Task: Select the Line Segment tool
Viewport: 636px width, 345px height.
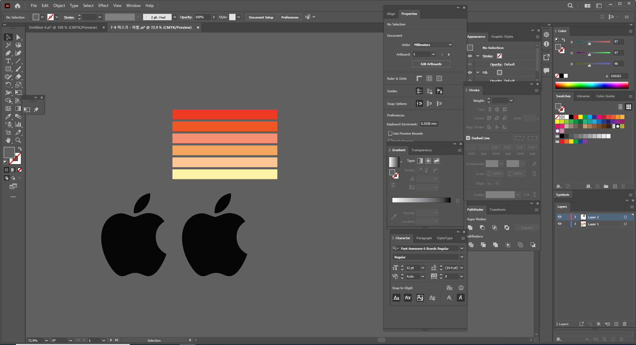Action: click(x=19, y=61)
